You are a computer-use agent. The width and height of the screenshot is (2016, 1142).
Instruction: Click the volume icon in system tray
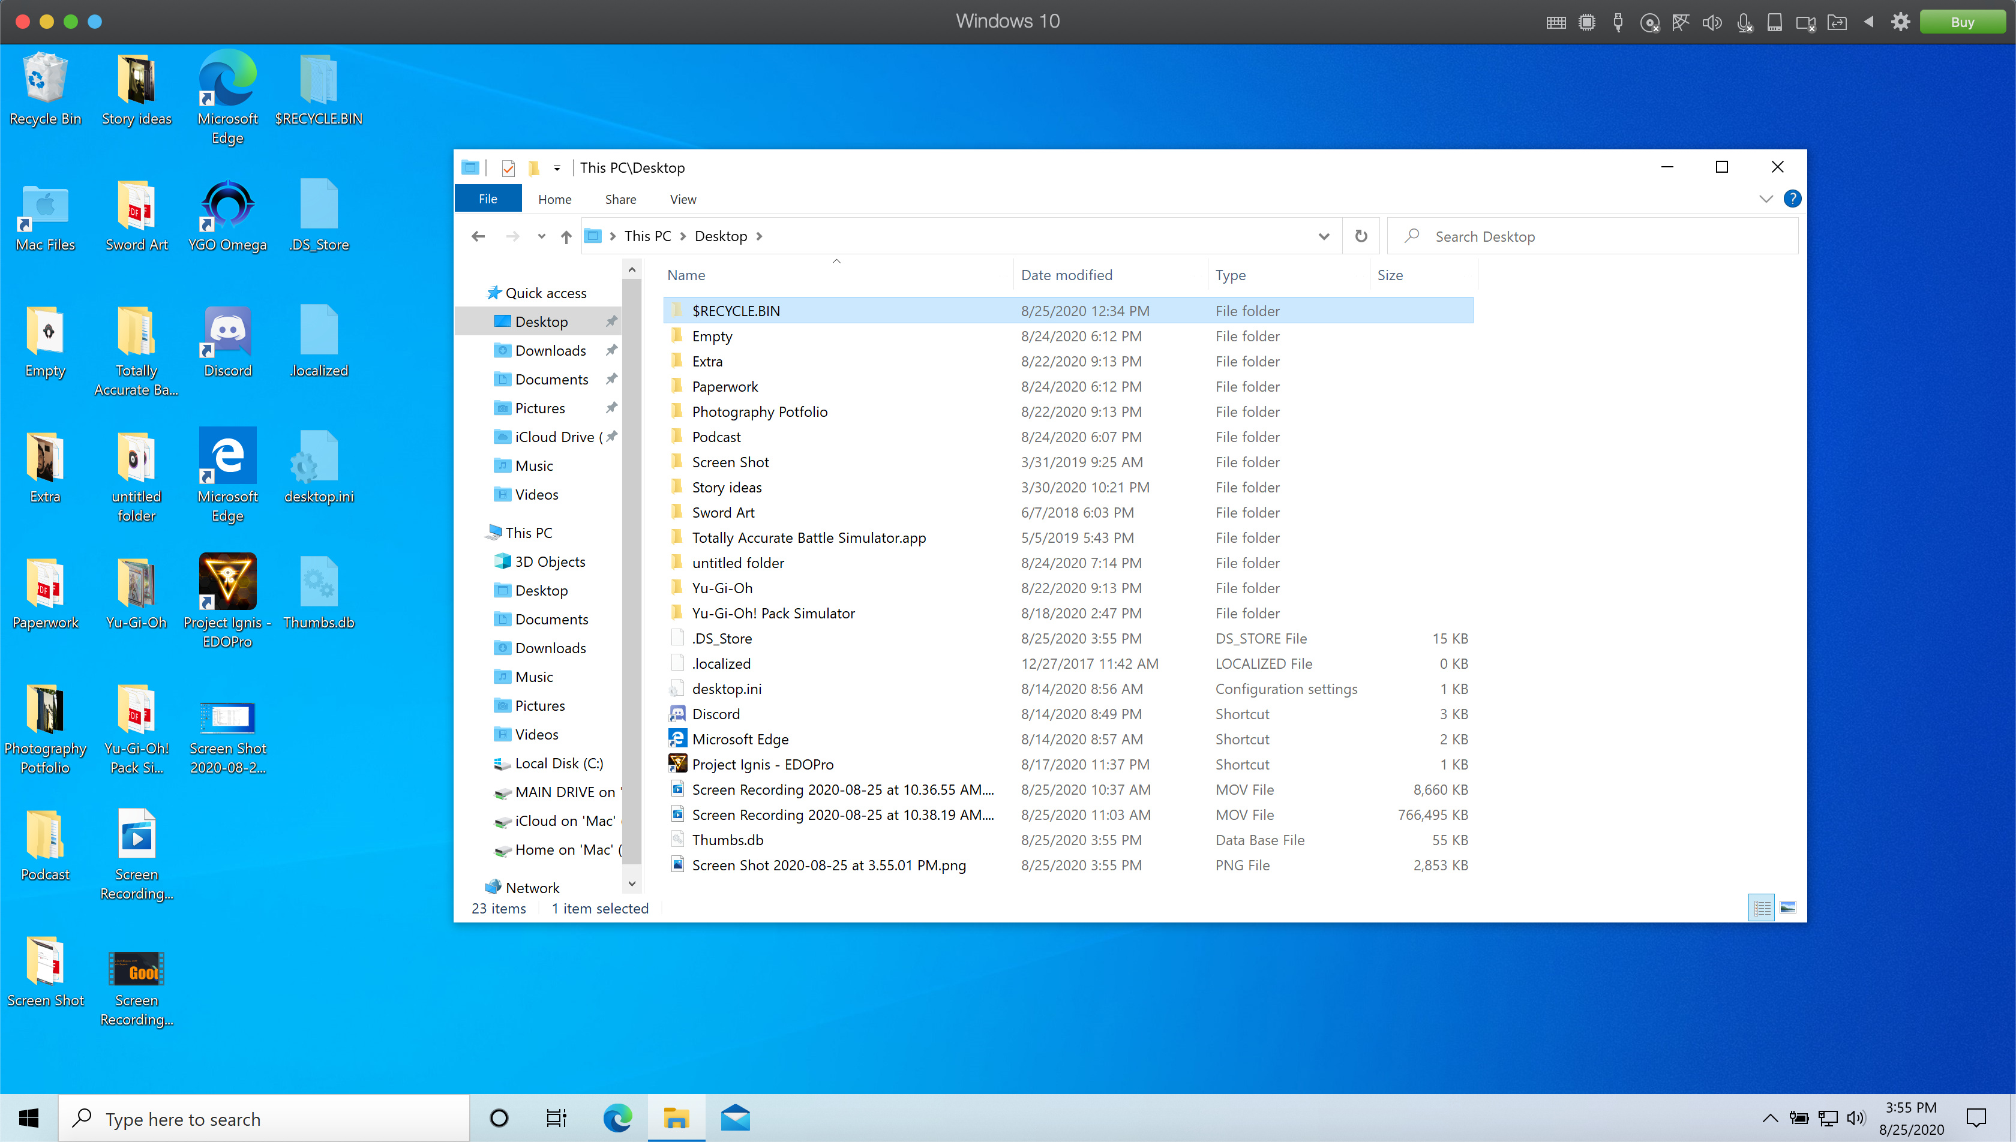pos(1855,1117)
